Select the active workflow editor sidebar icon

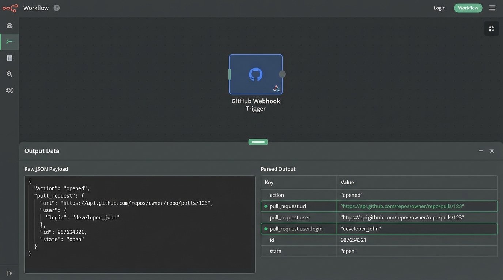(x=9, y=41)
